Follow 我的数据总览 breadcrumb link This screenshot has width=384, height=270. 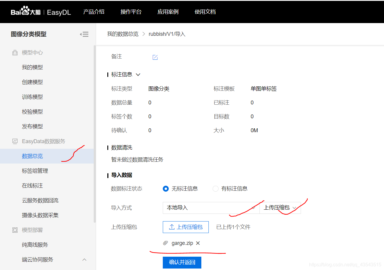click(x=123, y=34)
